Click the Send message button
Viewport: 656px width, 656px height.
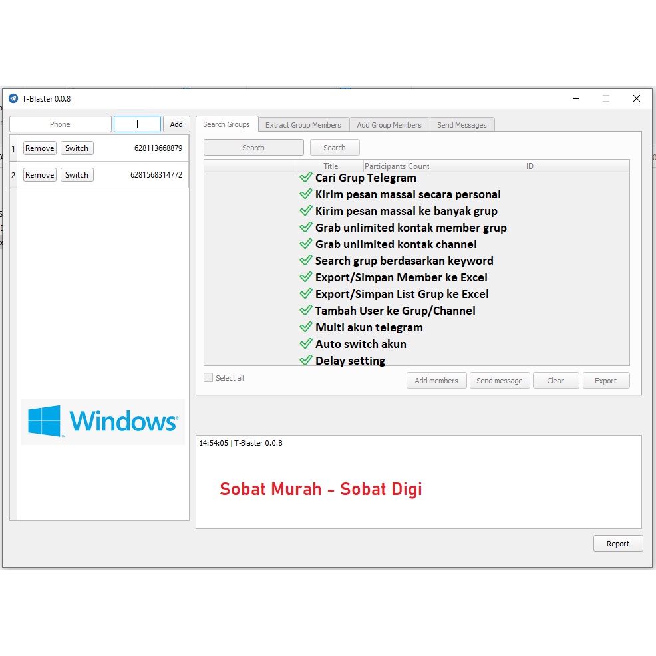click(500, 381)
